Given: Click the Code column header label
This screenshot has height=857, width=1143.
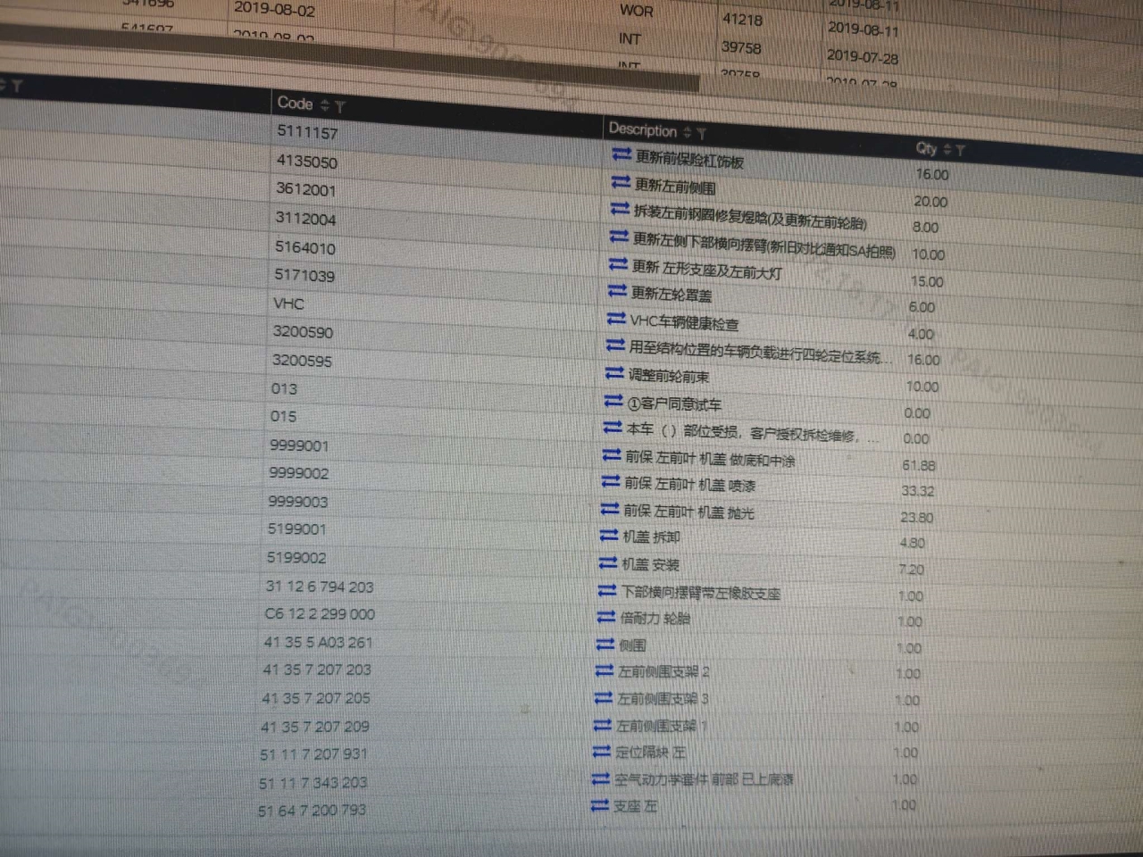Looking at the screenshot, I should tap(296, 104).
